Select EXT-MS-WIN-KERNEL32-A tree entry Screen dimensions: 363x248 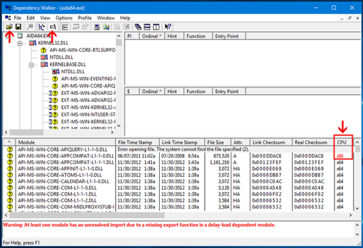(x=88, y=107)
